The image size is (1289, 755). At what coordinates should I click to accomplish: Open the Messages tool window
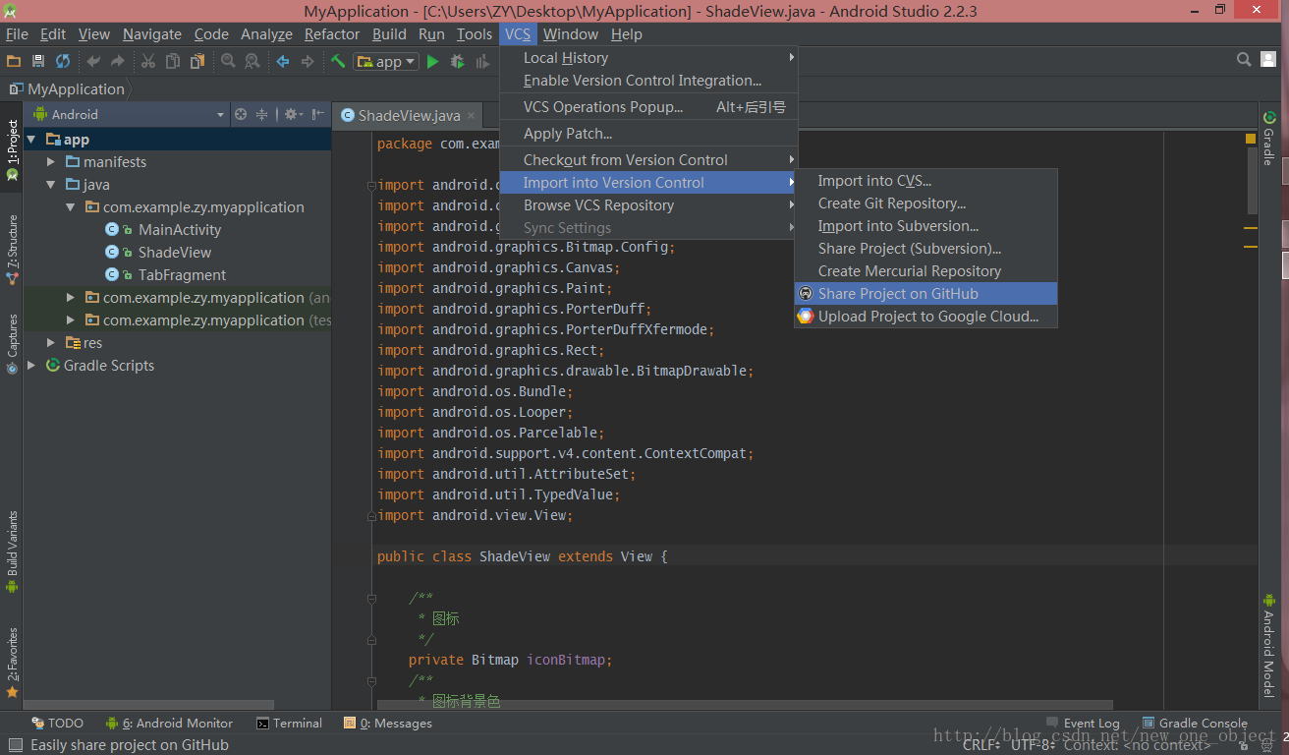(387, 724)
